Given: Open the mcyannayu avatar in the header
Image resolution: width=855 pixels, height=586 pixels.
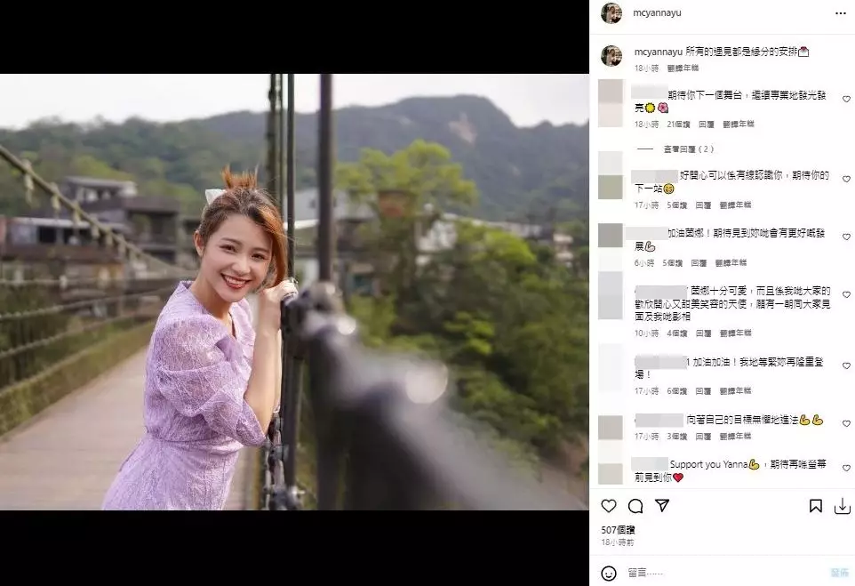Looking at the screenshot, I should 611,13.
